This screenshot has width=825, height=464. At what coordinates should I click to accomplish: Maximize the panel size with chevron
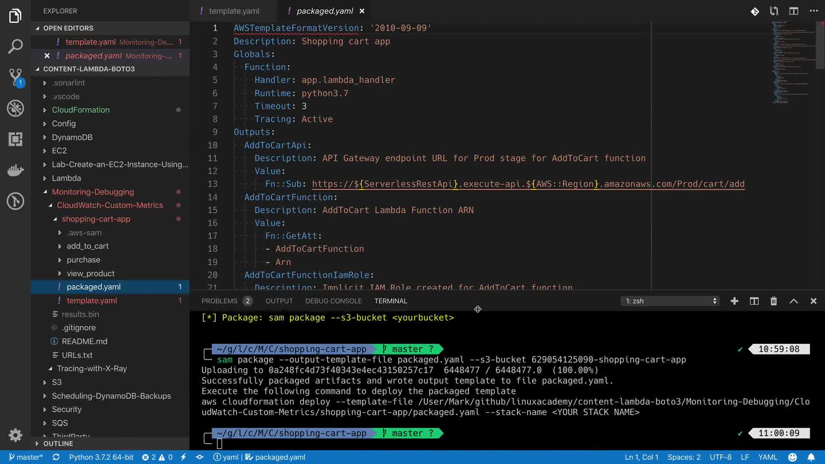point(794,301)
